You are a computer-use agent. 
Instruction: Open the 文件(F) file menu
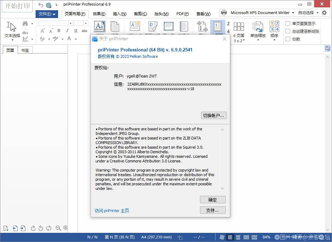[47, 14]
